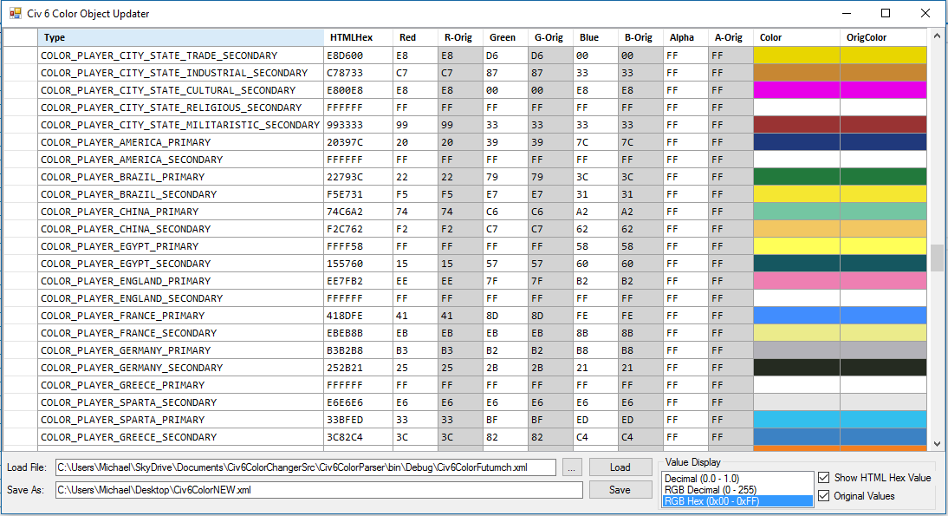This screenshot has height=516, width=948.
Task: Click scrollbar up arrow in grid
Action: tap(937, 36)
